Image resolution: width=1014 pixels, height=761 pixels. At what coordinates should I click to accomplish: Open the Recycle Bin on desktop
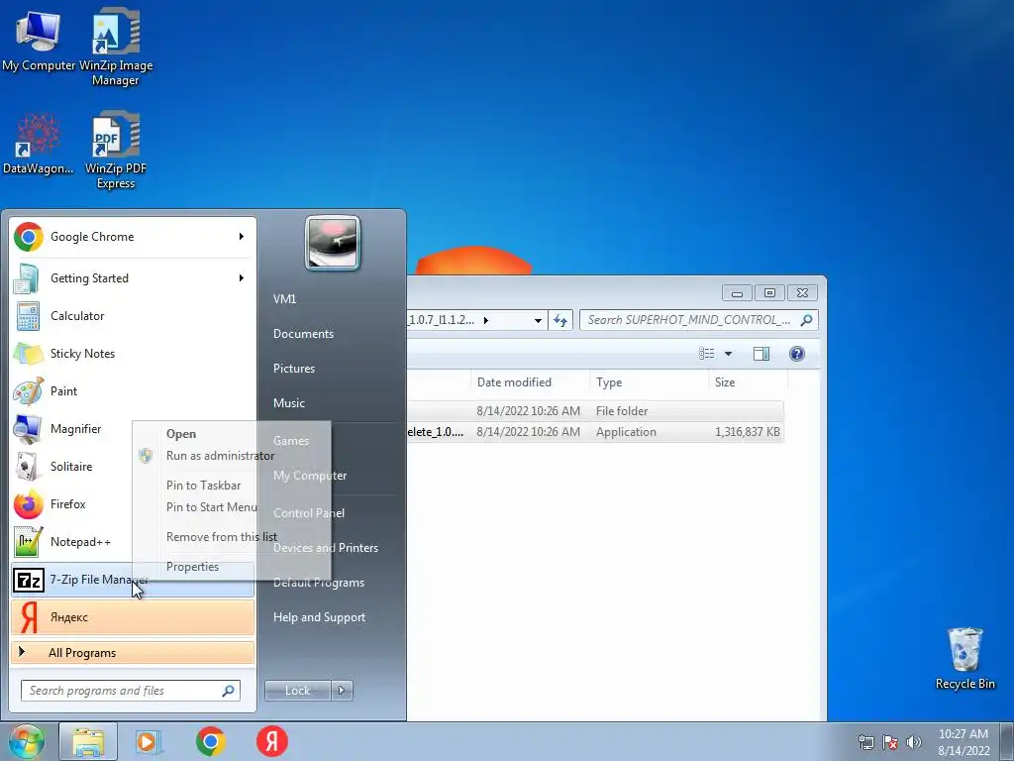pyautogui.click(x=964, y=658)
